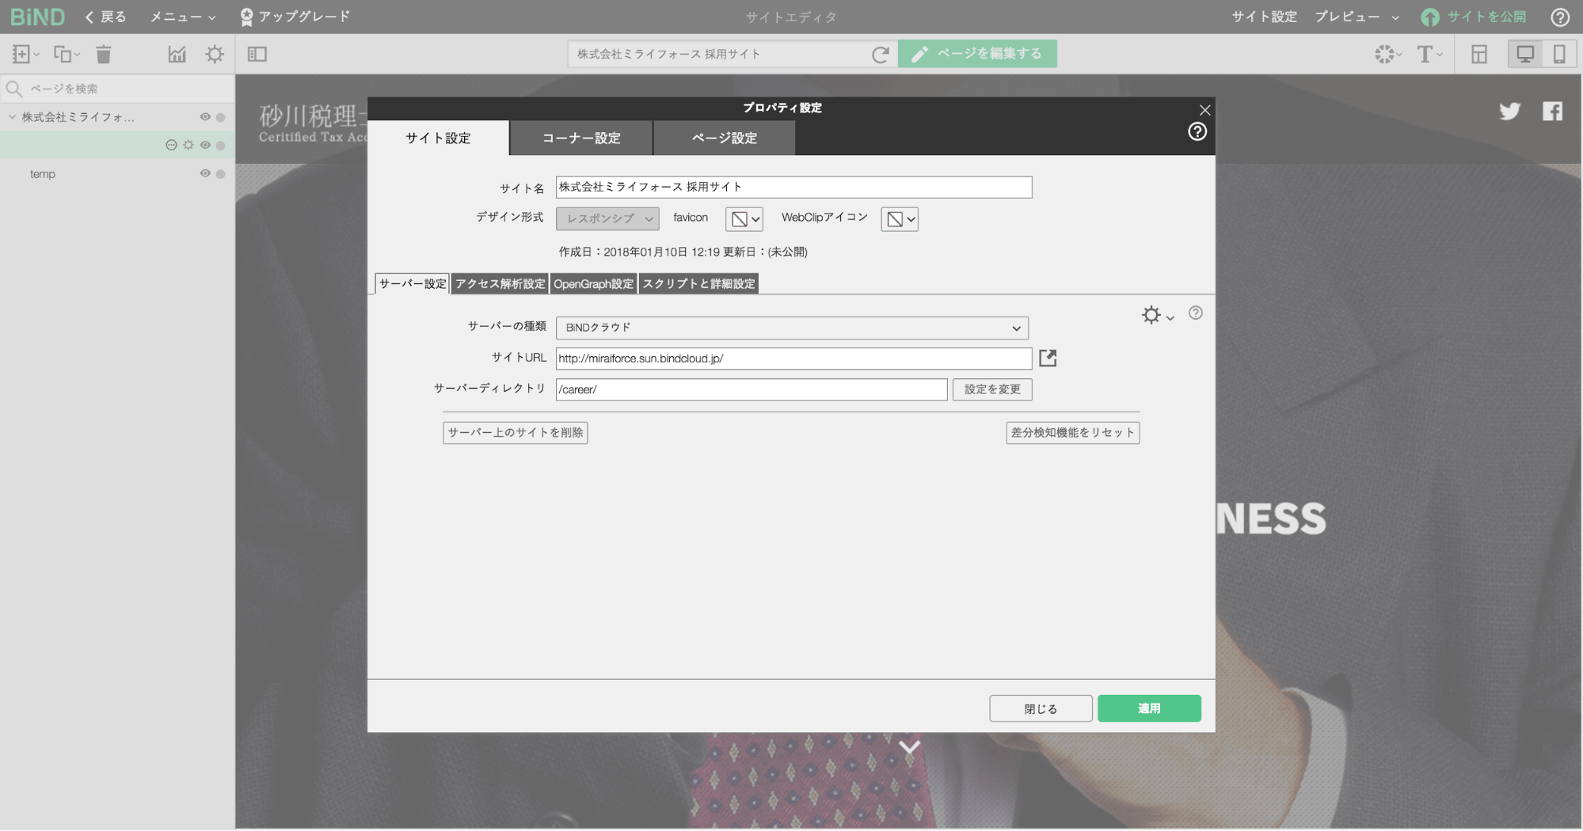Switch to mobile preview icon
The image size is (1583, 831).
[1558, 54]
